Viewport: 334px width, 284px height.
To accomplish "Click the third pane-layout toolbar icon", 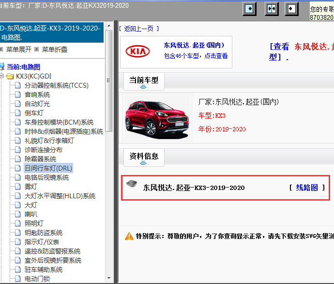I will [x=291, y=9].
